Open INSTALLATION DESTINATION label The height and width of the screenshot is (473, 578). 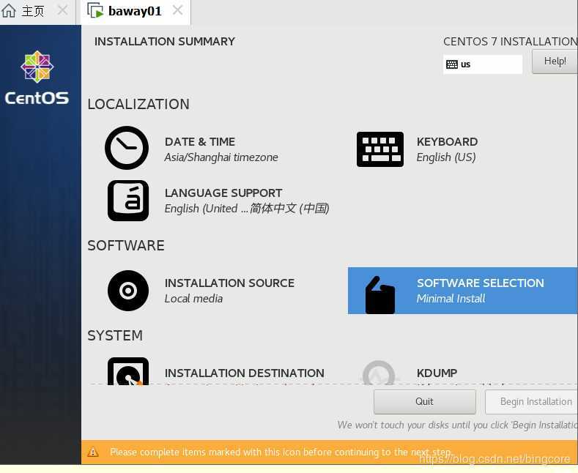tap(245, 373)
